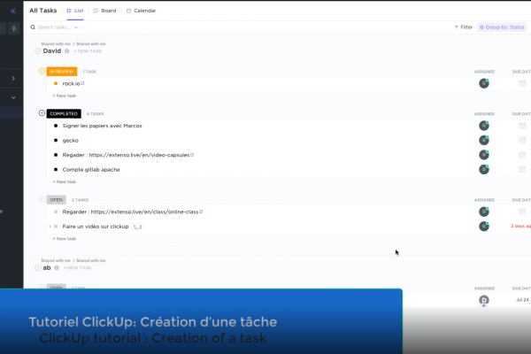This screenshot has width=531, height=354.
Task: Open Group by: Status selector
Action: 502,27
